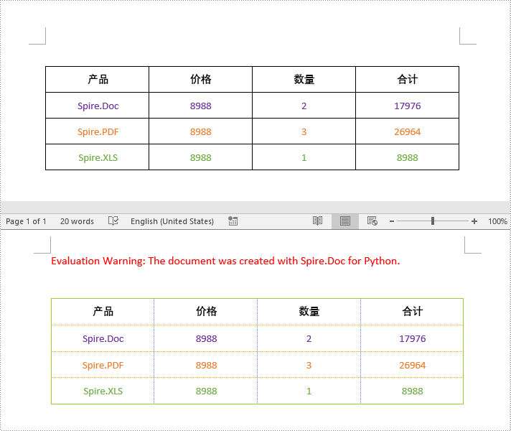Click the zoom in plus button
Image resolution: width=511 pixels, height=431 pixels.
[x=474, y=221]
